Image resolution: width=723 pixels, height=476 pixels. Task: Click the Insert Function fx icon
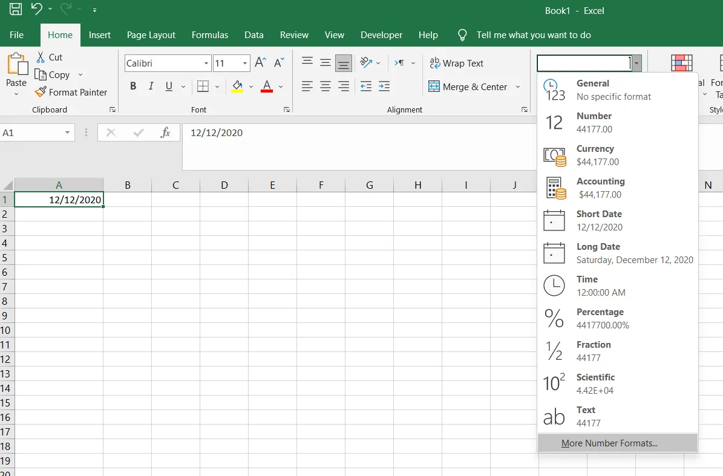tap(165, 132)
